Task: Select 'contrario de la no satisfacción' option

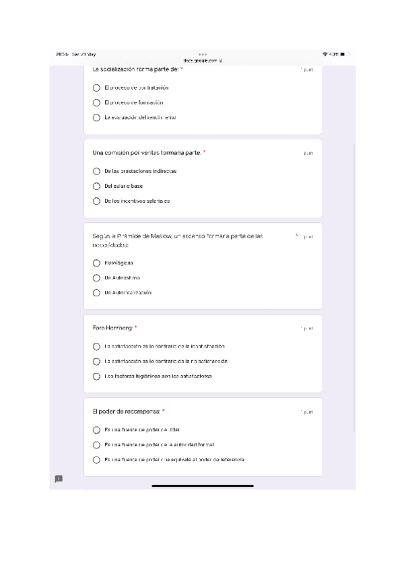Action: pos(97,361)
